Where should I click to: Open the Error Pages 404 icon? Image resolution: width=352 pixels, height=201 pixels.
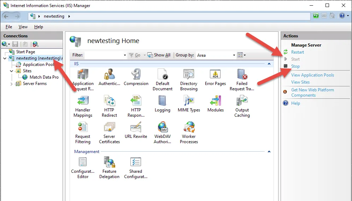coord(215,75)
